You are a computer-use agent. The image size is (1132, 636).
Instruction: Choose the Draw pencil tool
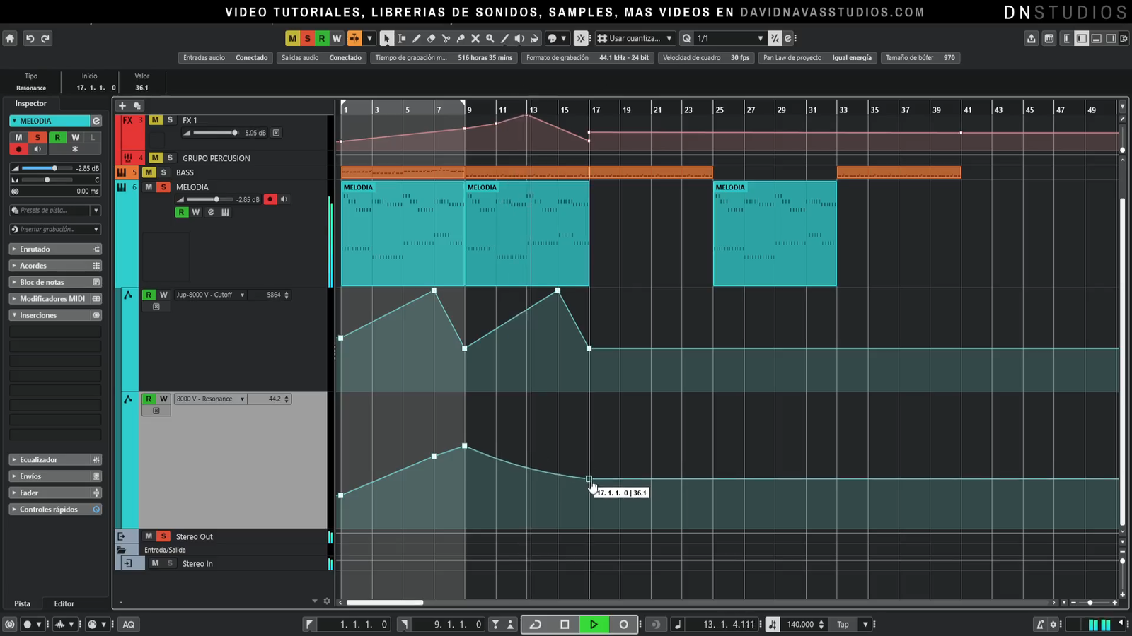pos(416,39)
